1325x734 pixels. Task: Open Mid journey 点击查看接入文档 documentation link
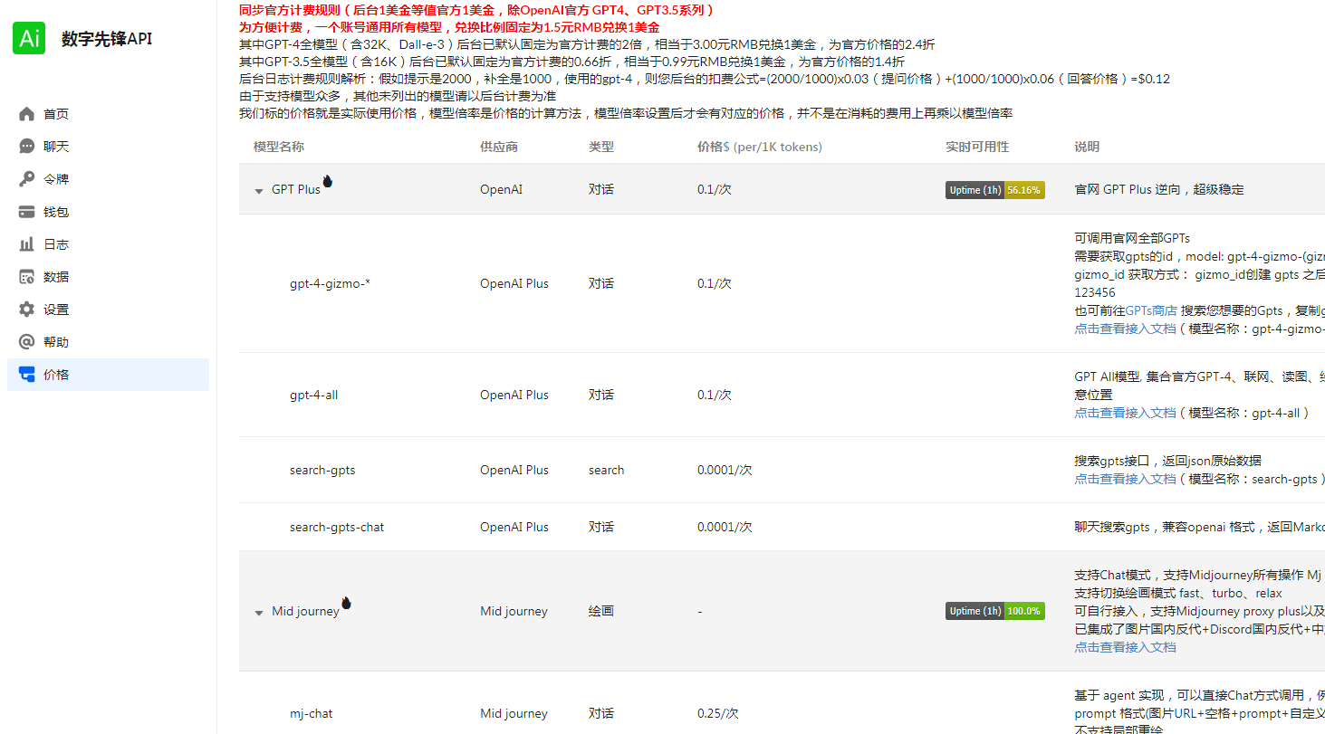pos(1126,647)
